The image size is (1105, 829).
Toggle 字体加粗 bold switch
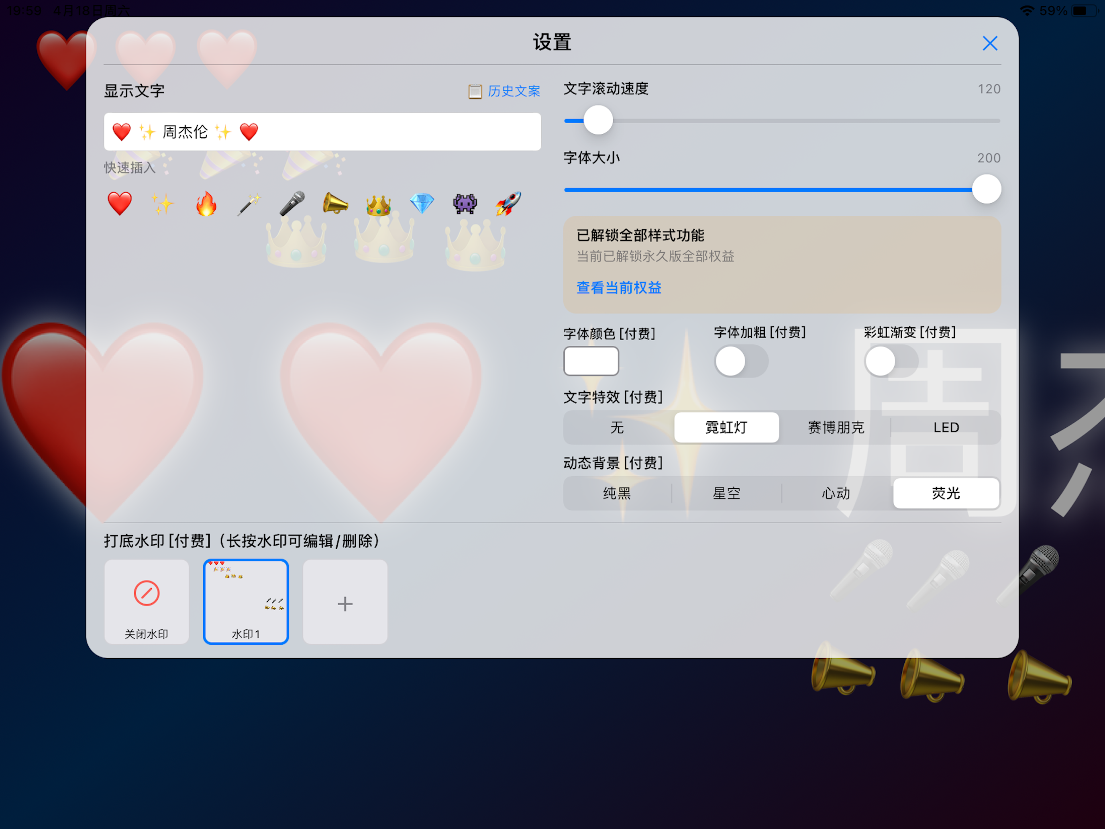point(741,361)
